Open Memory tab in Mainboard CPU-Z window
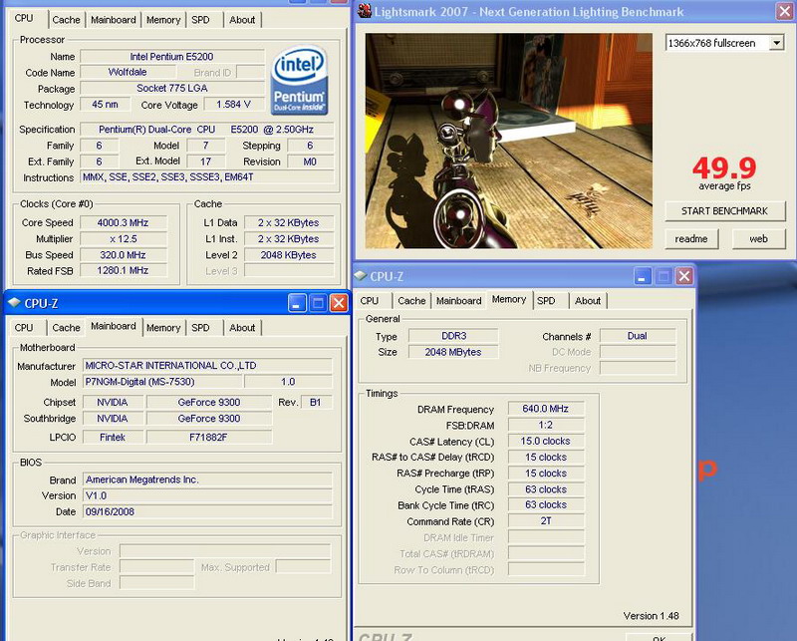Screen dimensions: 797x641 tap(163, 328)
